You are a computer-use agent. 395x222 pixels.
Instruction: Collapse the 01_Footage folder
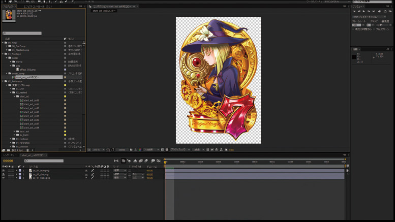[3, 54]
